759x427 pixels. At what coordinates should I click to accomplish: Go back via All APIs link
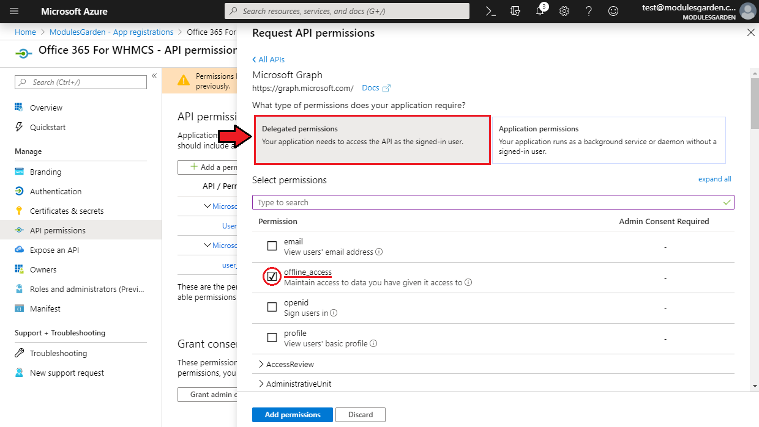pyautogui.click(x=269, y=59)
